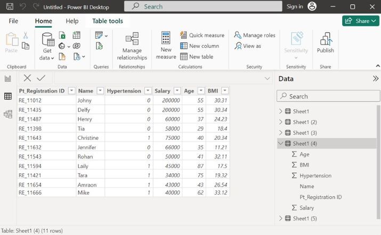The width and height of the screenshot is (381, 235).
Task: Click Sign in link
Action: (x=295, y=6)
